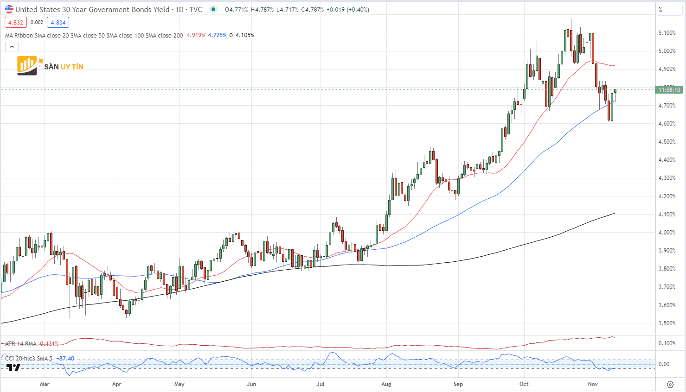Click the L4.717% low value
This screenshot has width=686, height=392.
point(288,9)
